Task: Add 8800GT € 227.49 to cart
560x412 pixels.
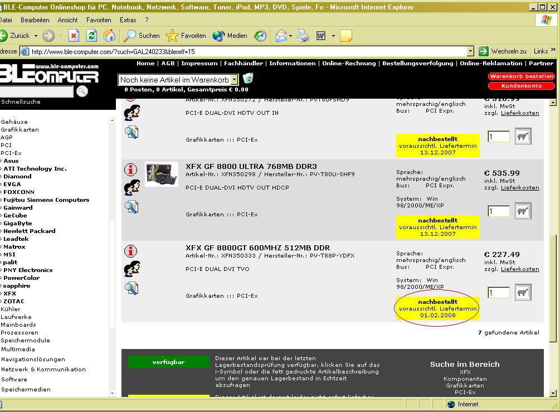Action: (x=523, y=292)
